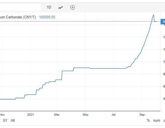Screen dimensions: 165x128
Task: Select the Mar marker on time axis
Action: pos(57,114)
